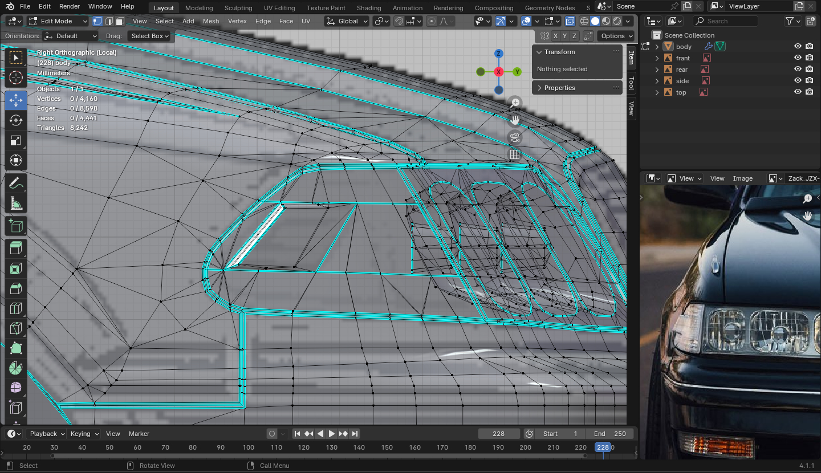
Task: Enable vertex select mode
Action: tap(97, 21)
